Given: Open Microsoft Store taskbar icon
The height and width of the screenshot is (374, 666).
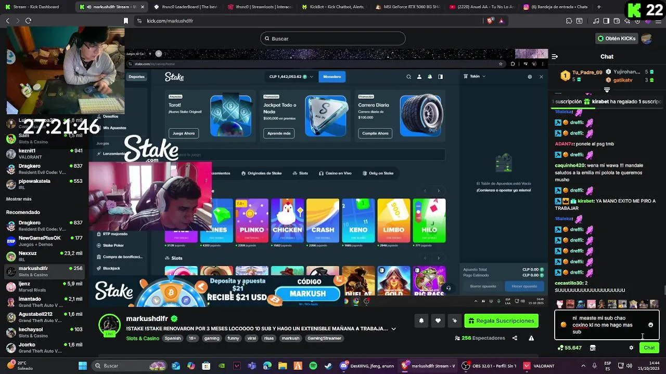Looking at the screenshot, I should click(x=206, y=366).
